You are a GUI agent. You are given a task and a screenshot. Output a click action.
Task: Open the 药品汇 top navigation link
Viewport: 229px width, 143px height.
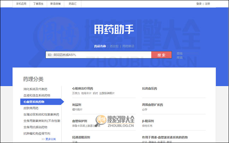[72, 4]
